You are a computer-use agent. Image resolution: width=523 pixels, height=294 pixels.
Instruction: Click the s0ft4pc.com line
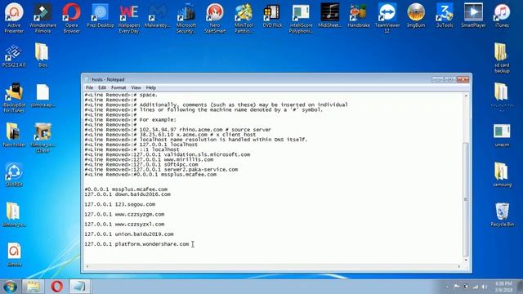(141, 164)
